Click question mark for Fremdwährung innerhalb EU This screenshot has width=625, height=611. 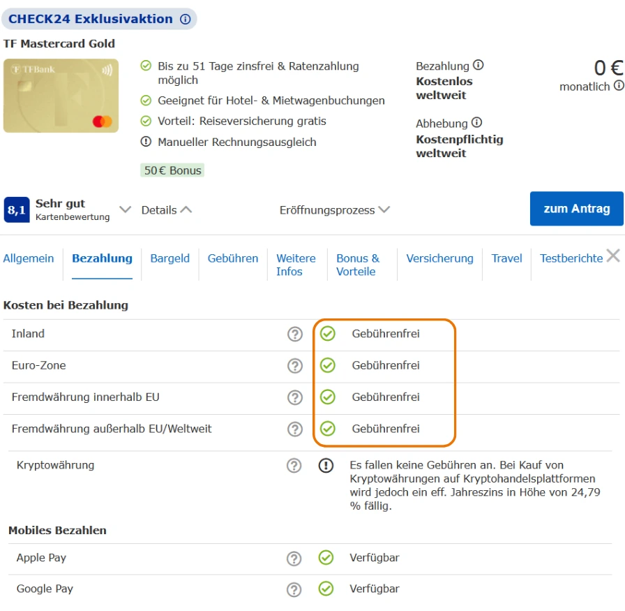coord(295,397)
